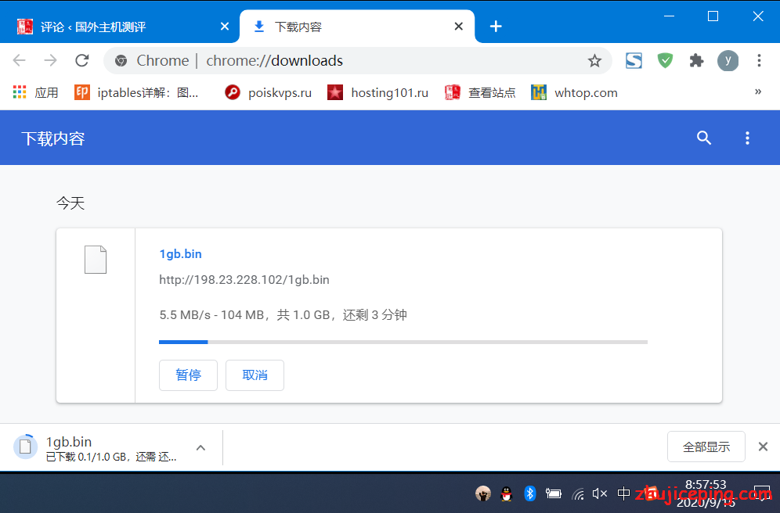Pause the download with 暂停
This screenshot has height=513, width=780.
(x=188, y=375)
